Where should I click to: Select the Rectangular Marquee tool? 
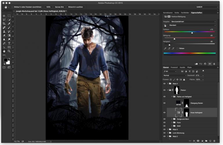coord(9,16)
